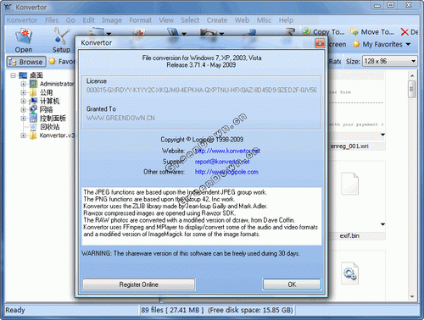Image resolution: width=424 pixels, height=320 pixels.
Task: Select the 回收站 recycle bin item
Action: coord(50,127)
